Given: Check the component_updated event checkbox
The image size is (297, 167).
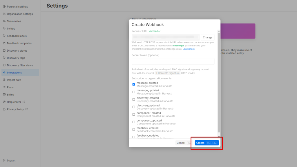Looking at the screenshot, I should tap(134, 122).
